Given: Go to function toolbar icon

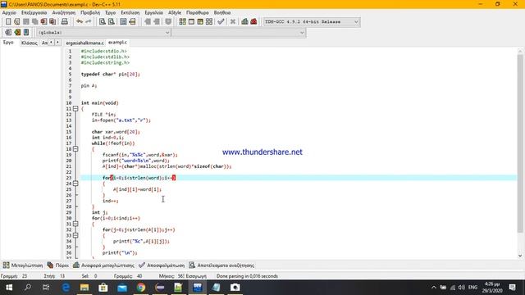Looking at the screenshot, I should pyautogui.click(x=123, y=22).
